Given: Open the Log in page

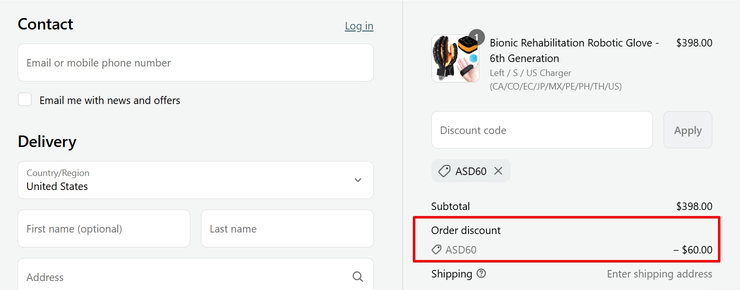Looking at the screenshot, I should [359, 25].
